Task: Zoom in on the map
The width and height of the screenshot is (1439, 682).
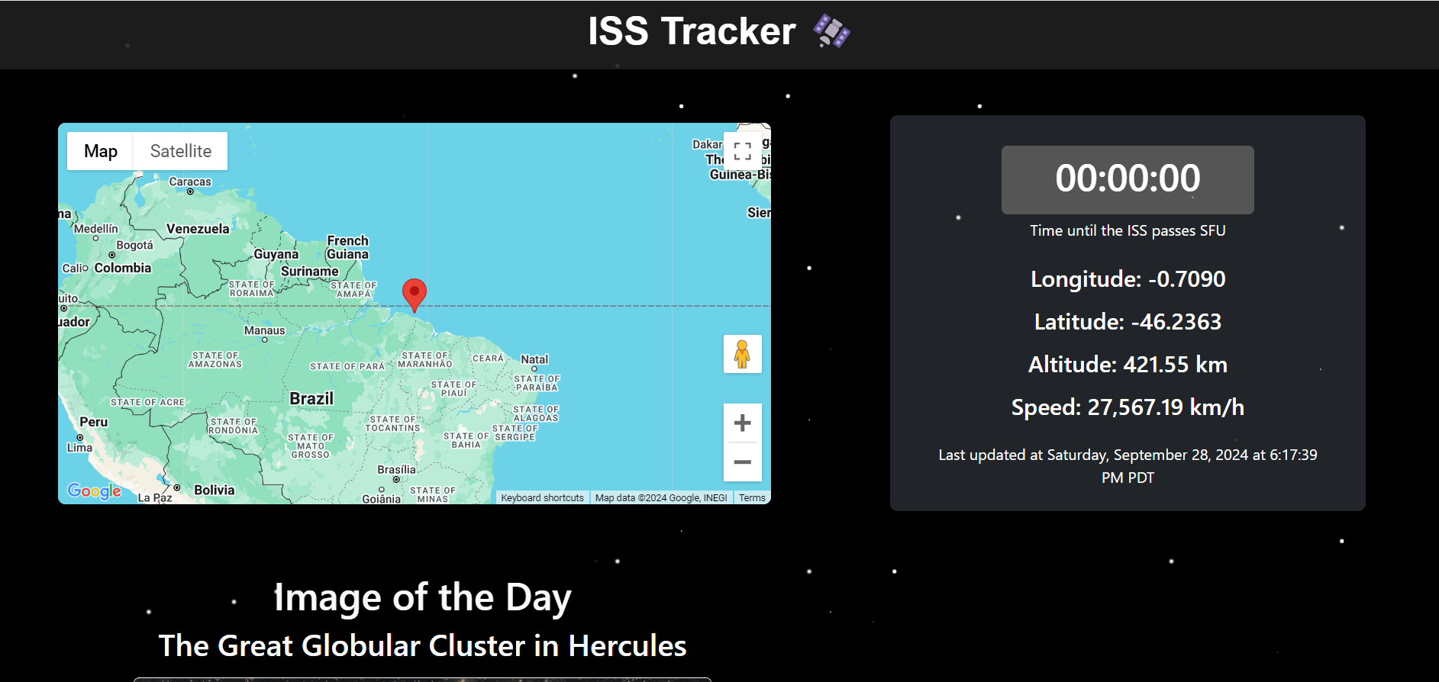Action: click(x=743, y=423)
